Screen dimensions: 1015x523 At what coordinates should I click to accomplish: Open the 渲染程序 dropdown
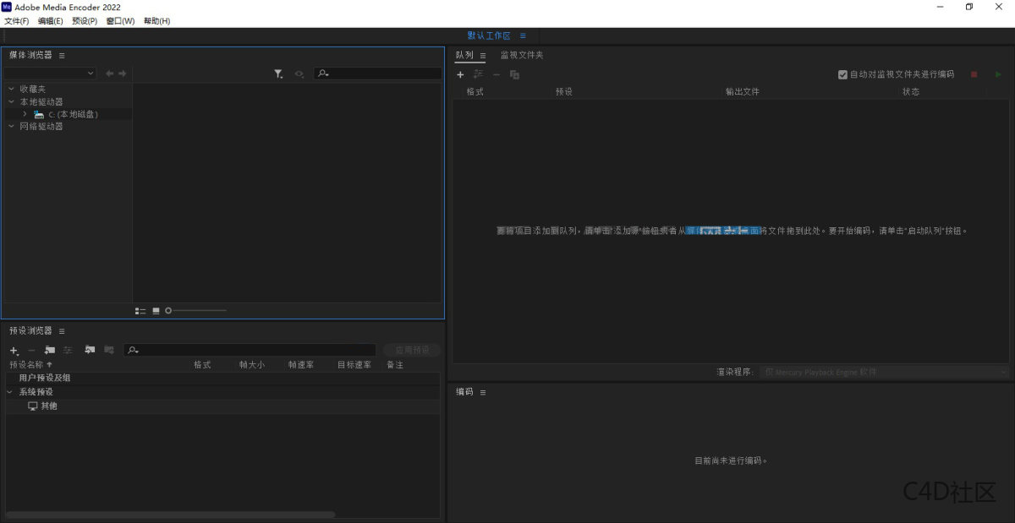coord(884,372)
